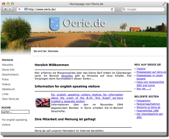Open Über Oerie.de in the sidebar
This screenshot has height=139, width=169.
[x=10, y=99]
